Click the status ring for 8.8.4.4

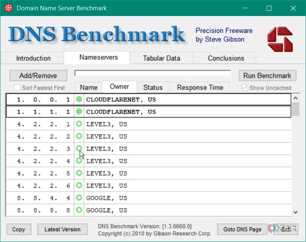click(x=79, y=198)
